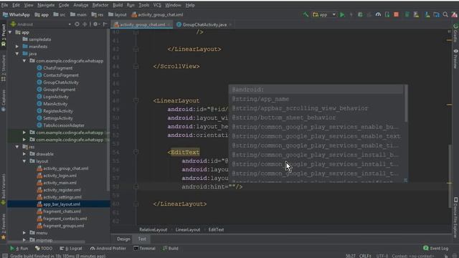Open Device File Explorer side panel
The width and height of the screenshot is (459, 258).
pos(455,218)
